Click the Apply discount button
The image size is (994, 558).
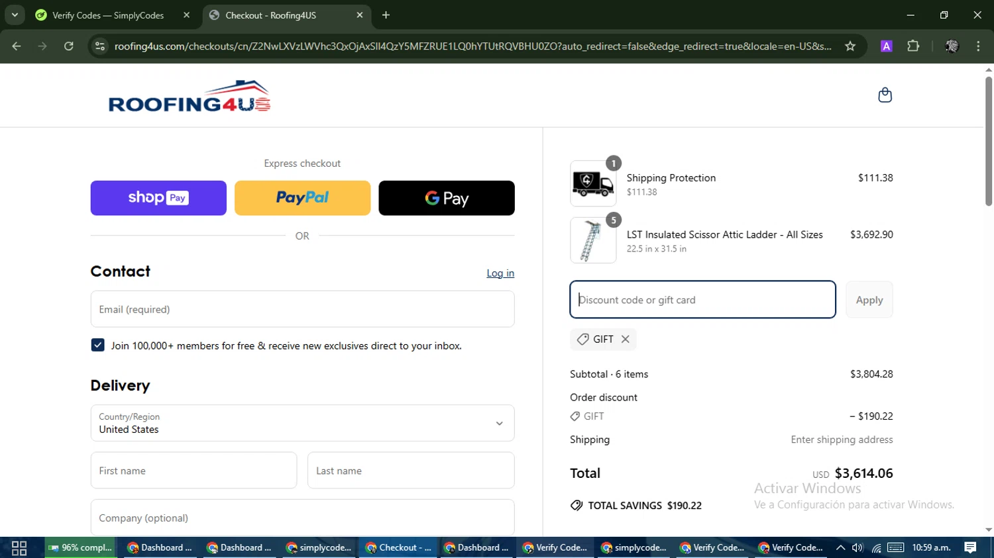(869, 300)
